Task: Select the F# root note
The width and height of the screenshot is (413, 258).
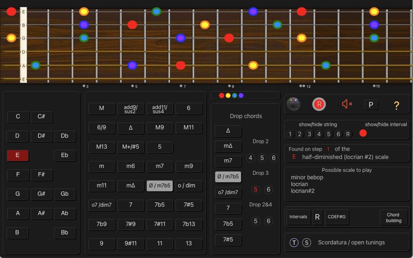Action: pos(41,174)
